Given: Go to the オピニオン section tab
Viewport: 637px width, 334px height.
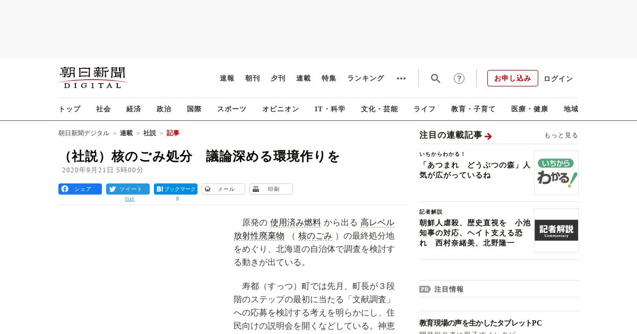Looking at the screenshot, I should coord(281,109).
